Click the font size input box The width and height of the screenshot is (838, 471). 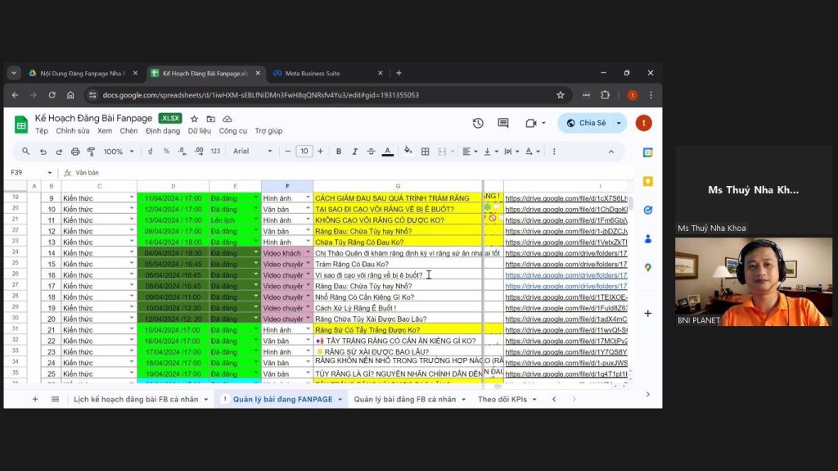coord(304,152)
